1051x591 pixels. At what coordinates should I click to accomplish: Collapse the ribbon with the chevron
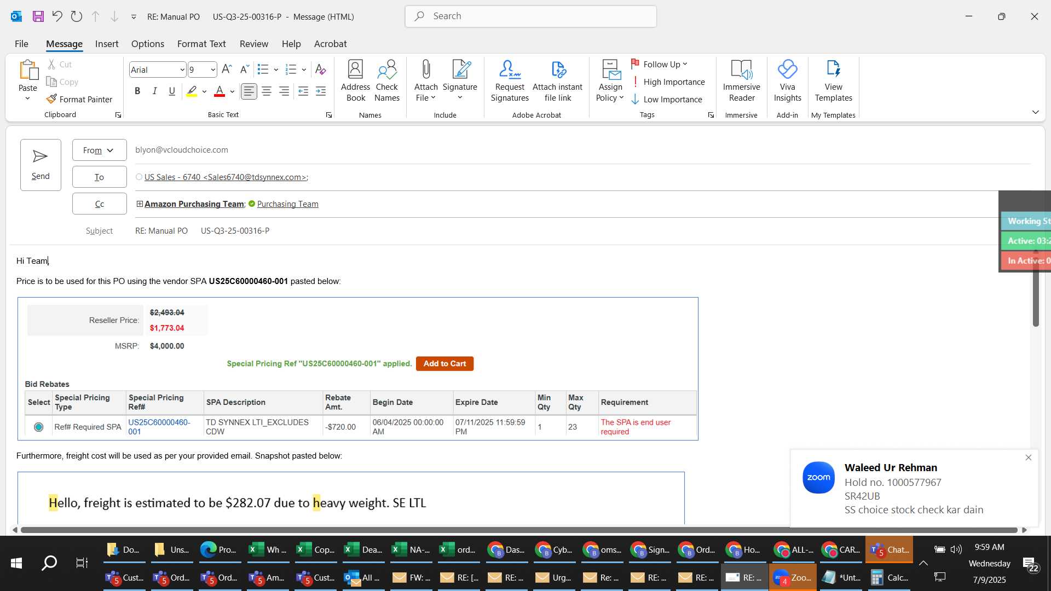coord(1035,112)
